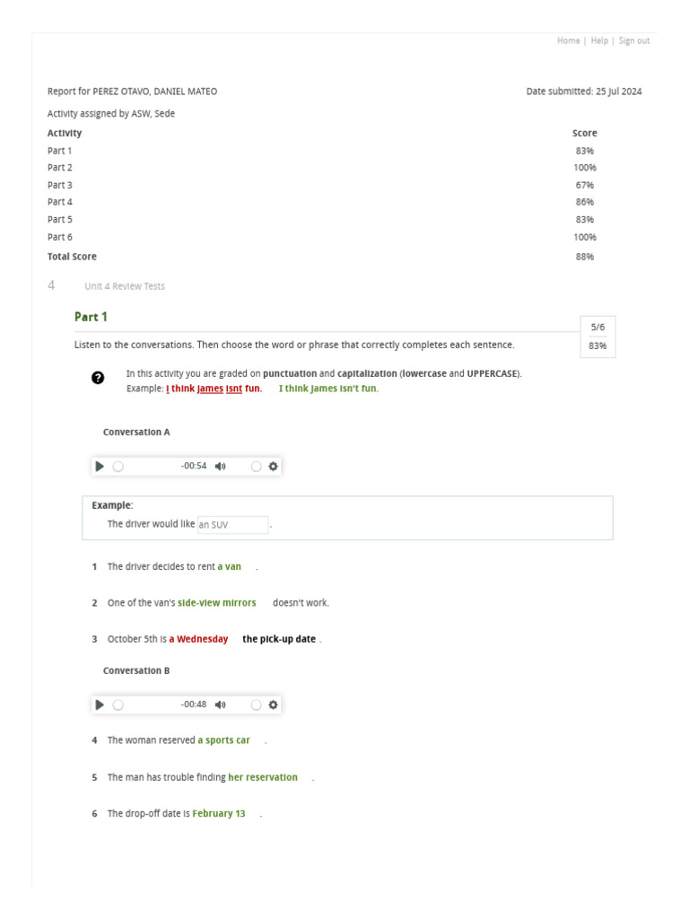Open the Help link
Image resolution: width=689 pixels, height=919 pixels.
point(599,41)
